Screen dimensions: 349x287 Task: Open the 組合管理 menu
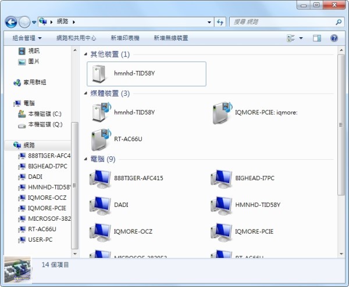(27, 38)
